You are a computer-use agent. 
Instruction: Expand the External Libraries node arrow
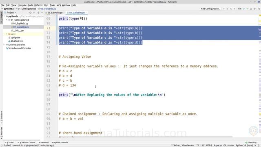point(4,45)
